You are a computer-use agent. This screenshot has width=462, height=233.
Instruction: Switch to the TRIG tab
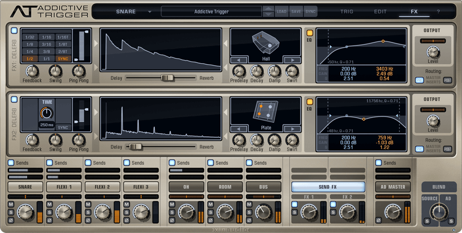coord(347,12)
